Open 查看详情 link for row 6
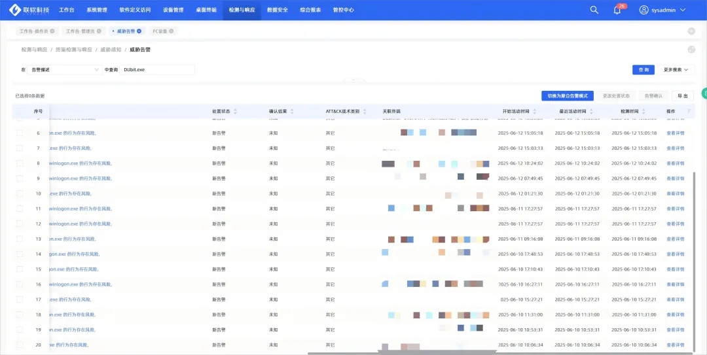This screenshot has width=707, height=355. point(675,133)
